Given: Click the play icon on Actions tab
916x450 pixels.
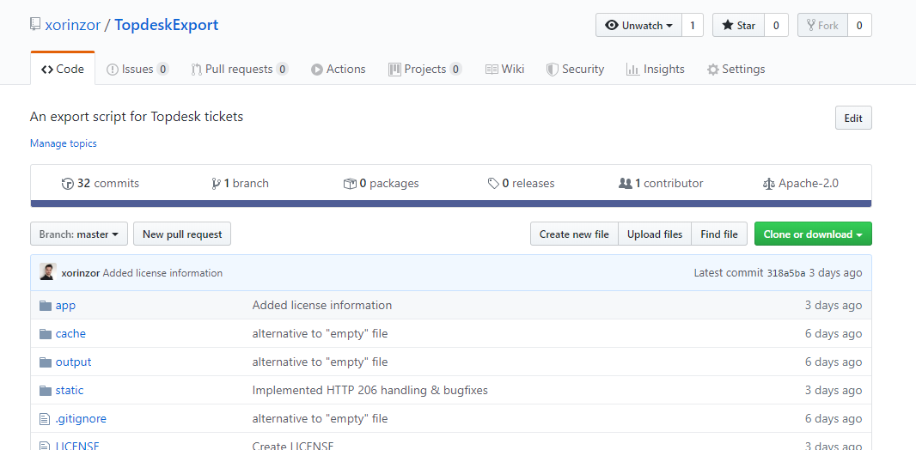Looking at the screenshot, I should 316,70.
